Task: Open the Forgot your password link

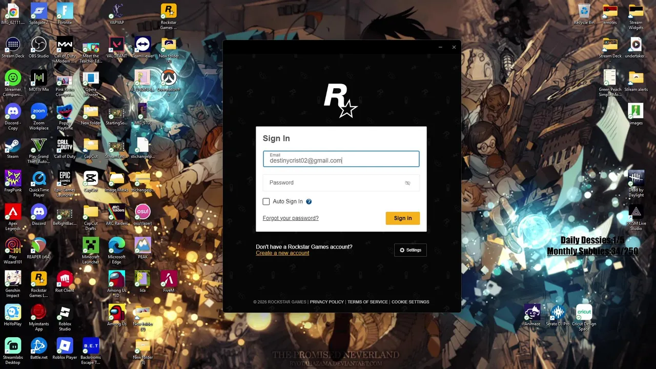Action: (291, 218)
